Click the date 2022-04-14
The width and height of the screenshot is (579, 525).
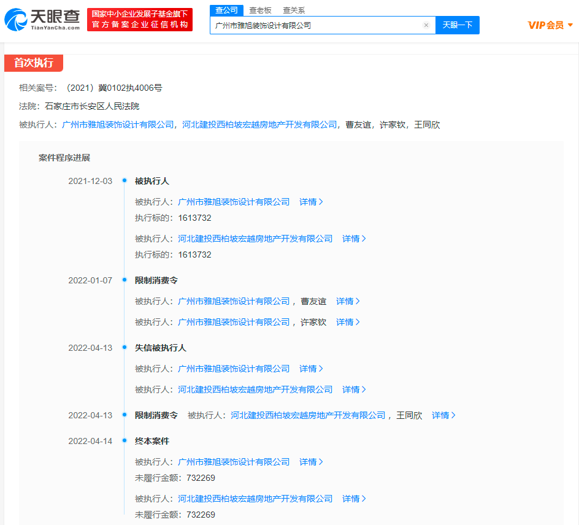(x=90, y=441)
